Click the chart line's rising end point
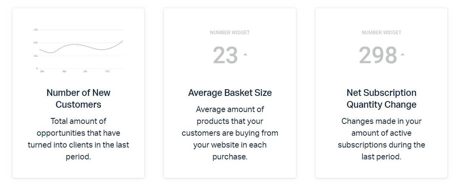 point(122,41)
